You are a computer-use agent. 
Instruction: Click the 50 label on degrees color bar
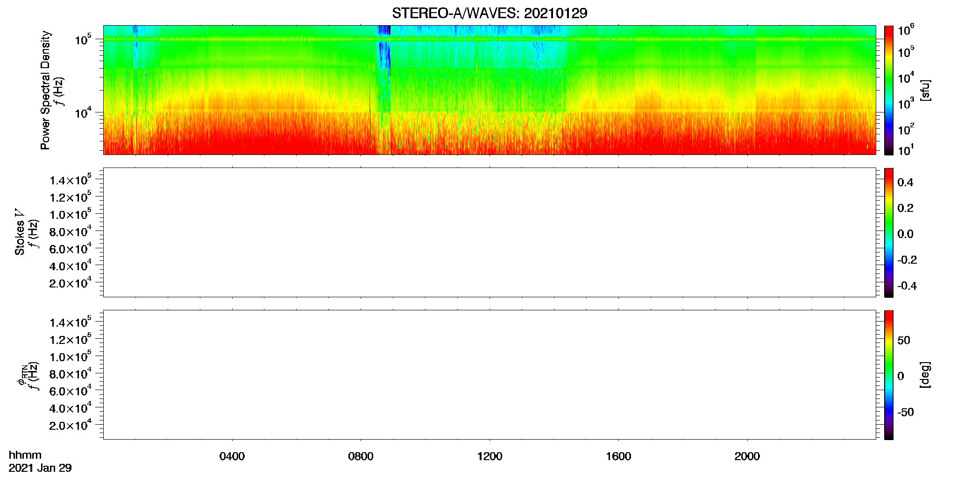[x=904, y=340]
